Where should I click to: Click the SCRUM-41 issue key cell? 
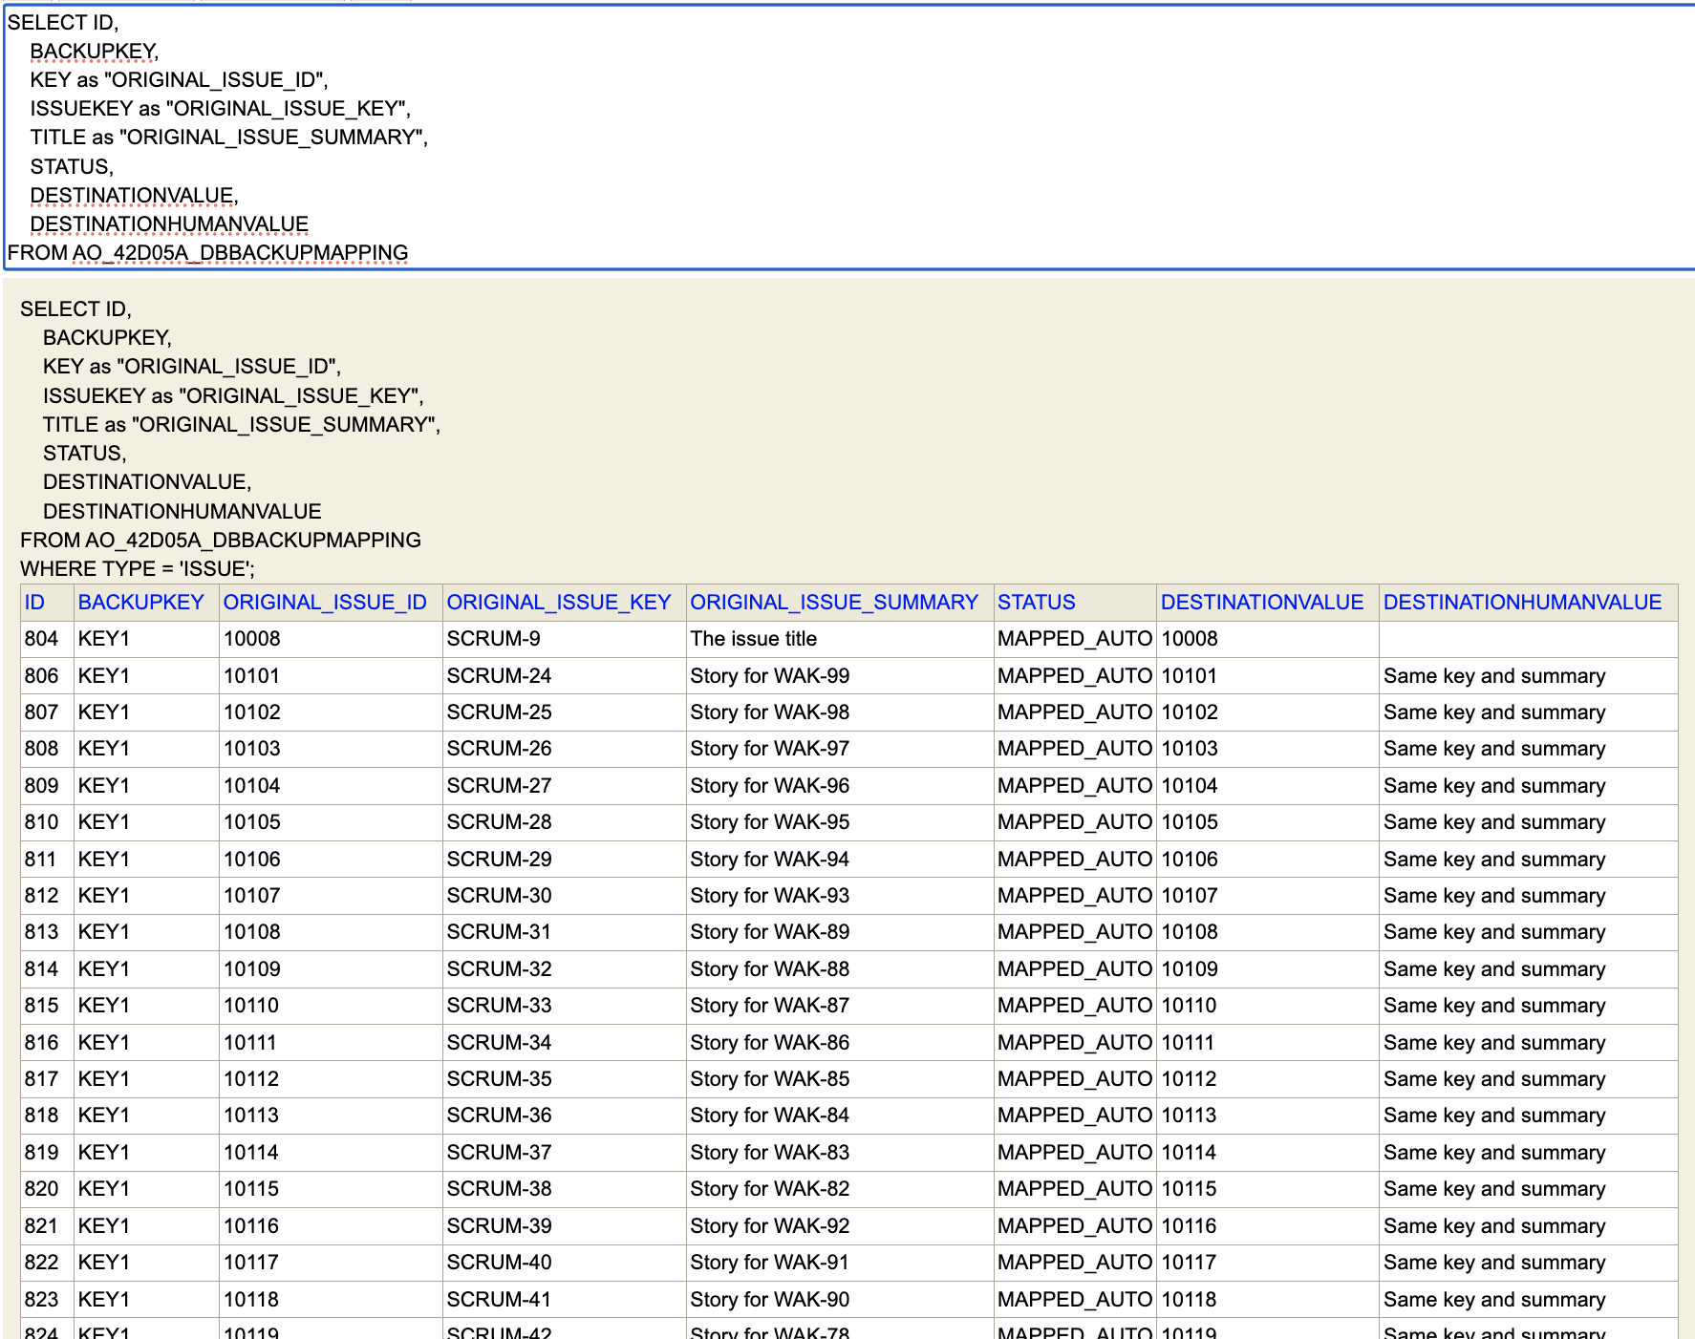pos(499,1300)
